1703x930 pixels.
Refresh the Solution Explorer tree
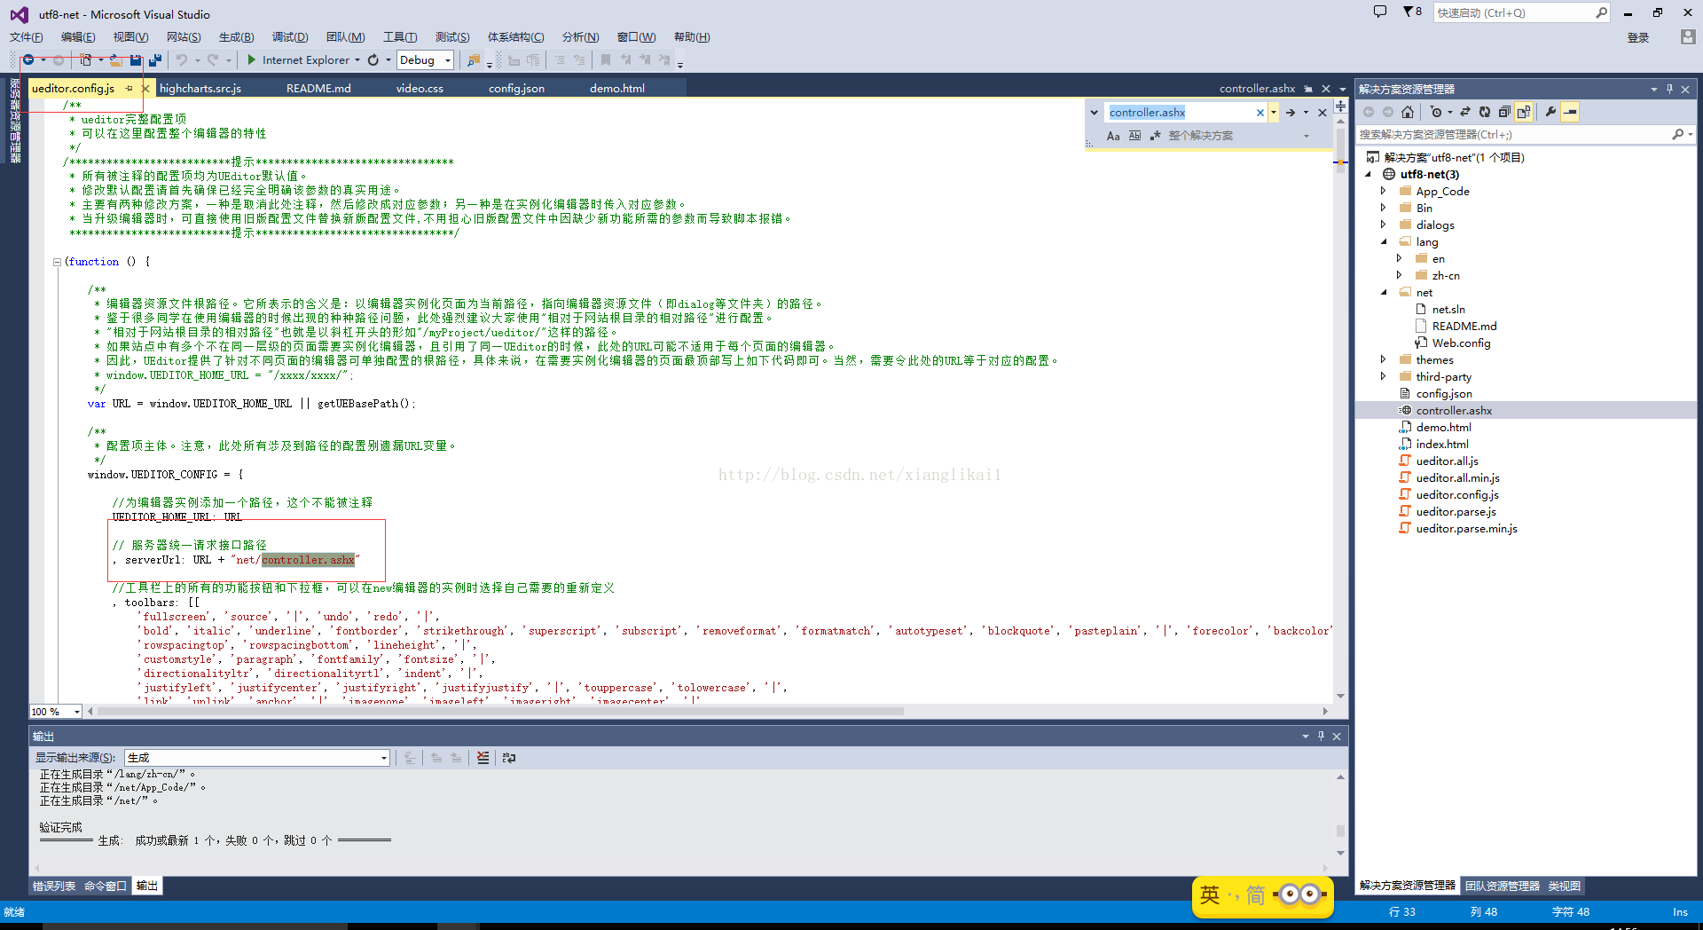1485,112
